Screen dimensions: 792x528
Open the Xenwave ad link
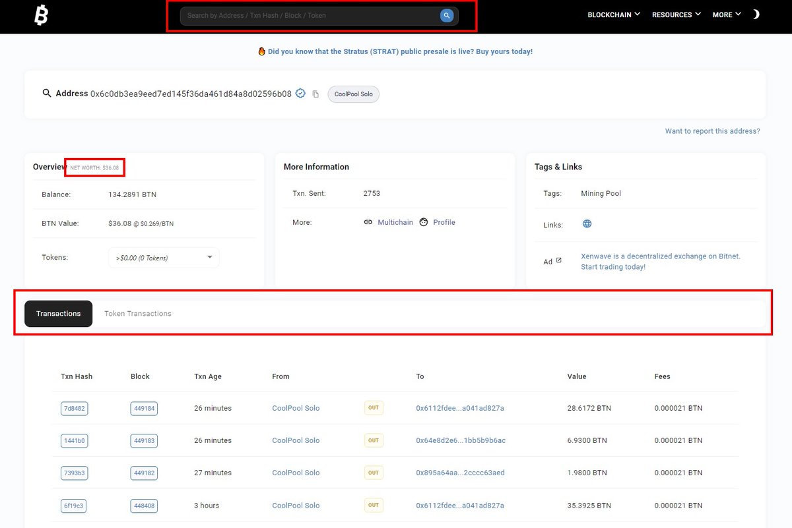pos(661,262)
